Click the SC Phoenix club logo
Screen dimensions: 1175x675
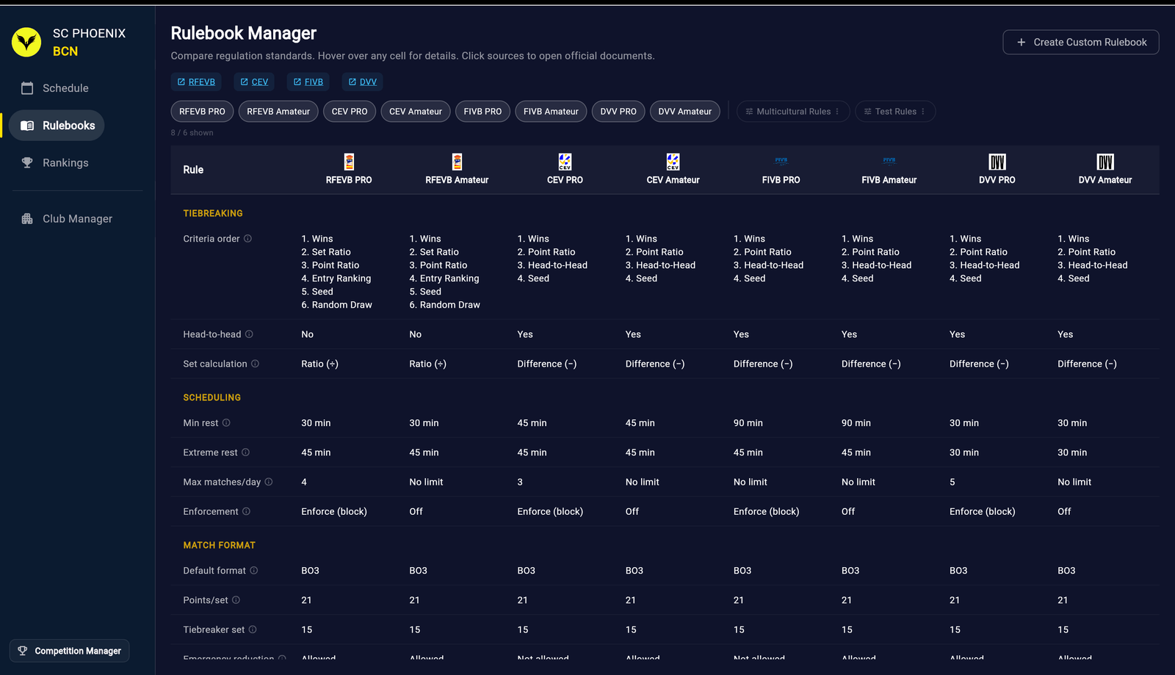(26, 42)
